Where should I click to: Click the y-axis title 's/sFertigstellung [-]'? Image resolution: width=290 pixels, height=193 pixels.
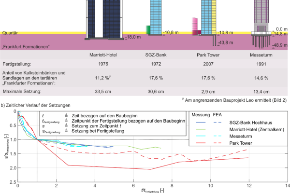coord(6,146)
